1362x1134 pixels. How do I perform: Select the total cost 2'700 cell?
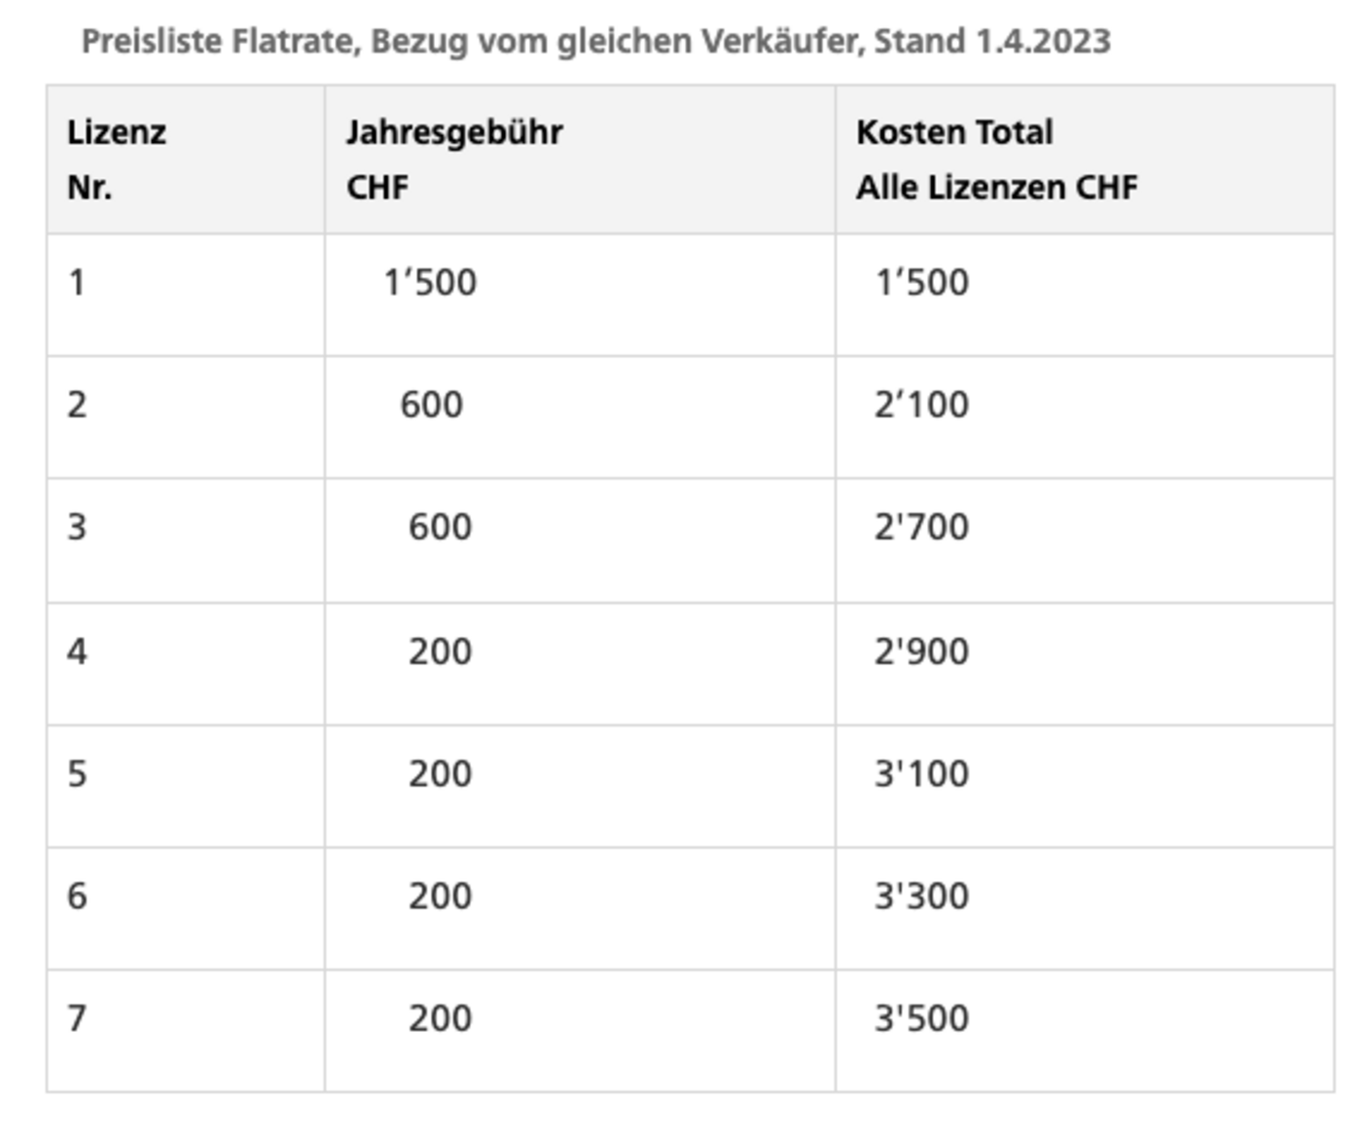point(921,527)
